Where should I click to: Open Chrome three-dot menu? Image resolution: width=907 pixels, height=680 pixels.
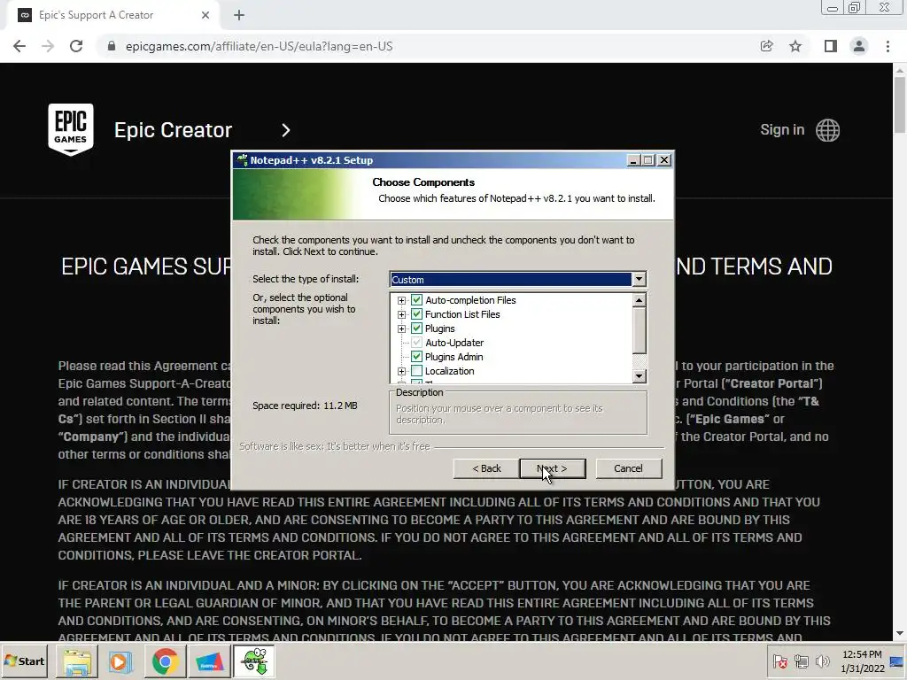pyautogui.click(x=888, y=46)
